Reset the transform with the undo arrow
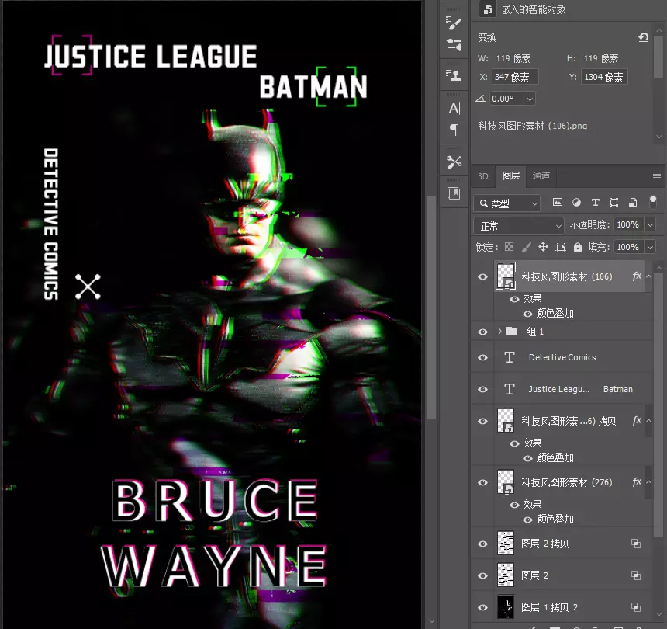The height and width of the screenshot is (629, 667). [643, 37]
